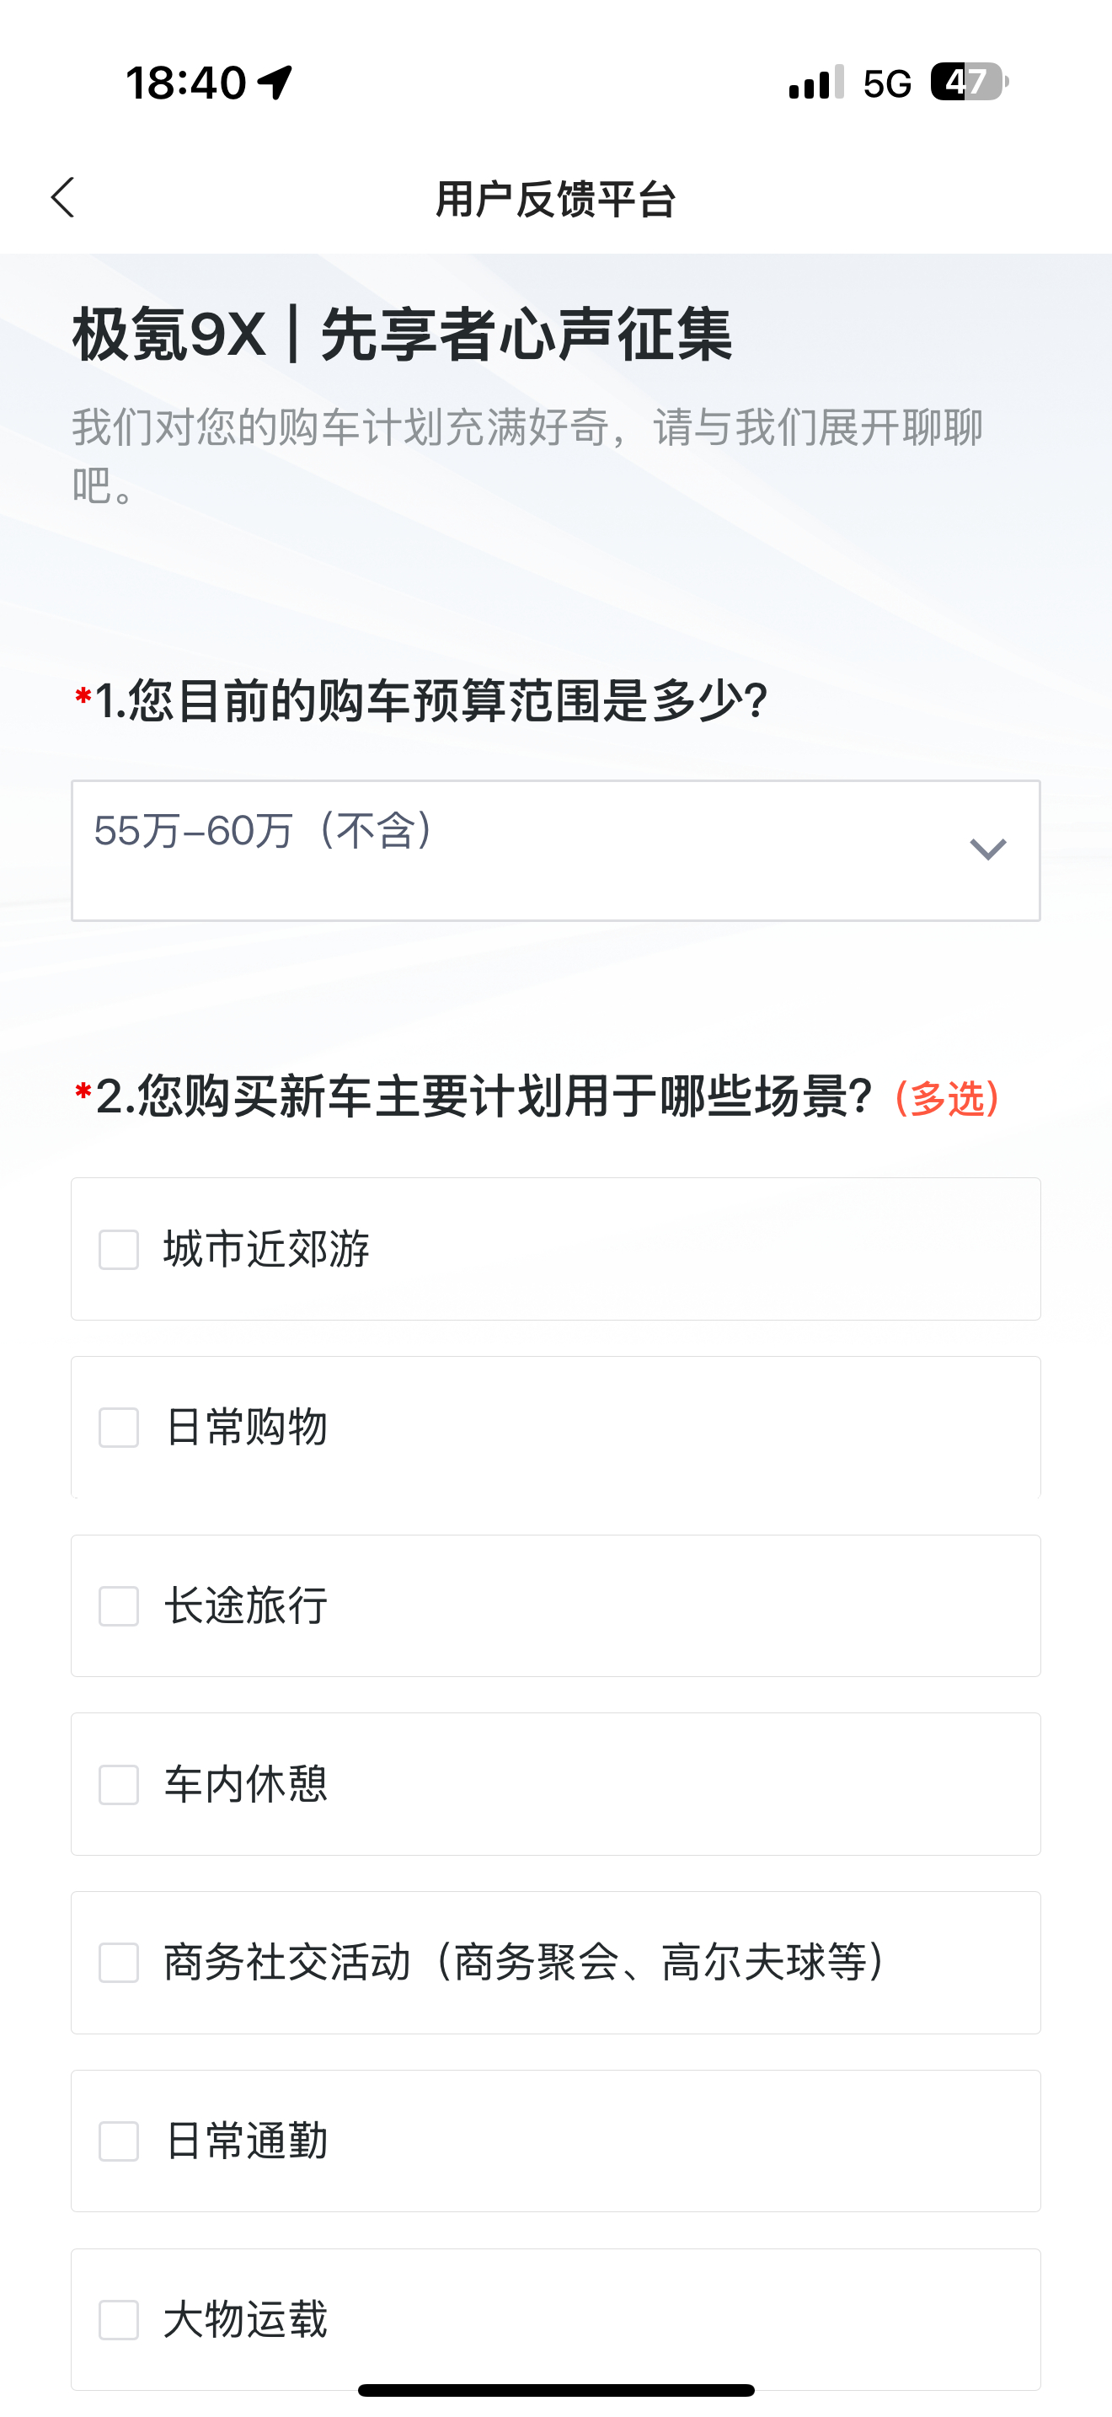
Task: Tap the 长途旅行 option label
Action: 246,1606
